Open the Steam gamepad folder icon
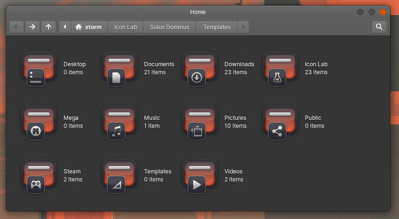This screenshot has width=399, height=219. (x=39, y=177)
